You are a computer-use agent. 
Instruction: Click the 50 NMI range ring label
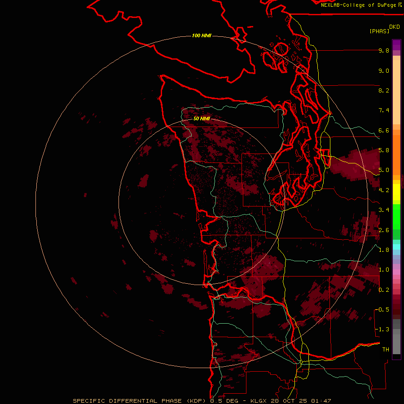(202, 119)
